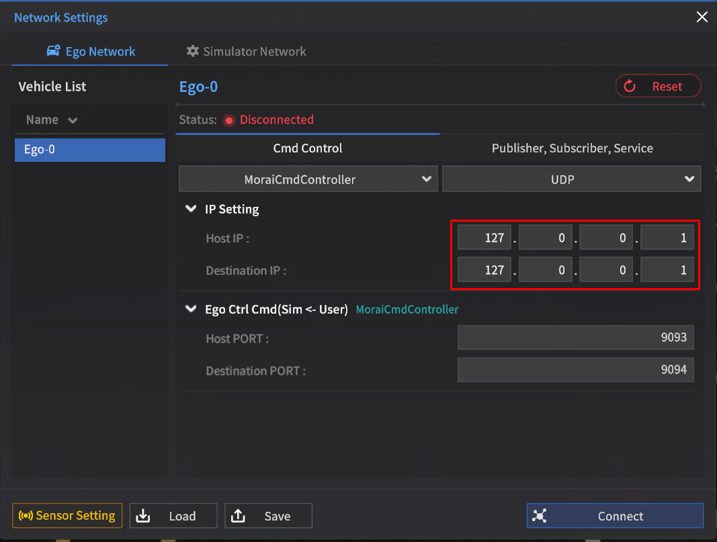The image size is (717, 542).
Task: Click the Host PORT field
Action: point(575,338)
